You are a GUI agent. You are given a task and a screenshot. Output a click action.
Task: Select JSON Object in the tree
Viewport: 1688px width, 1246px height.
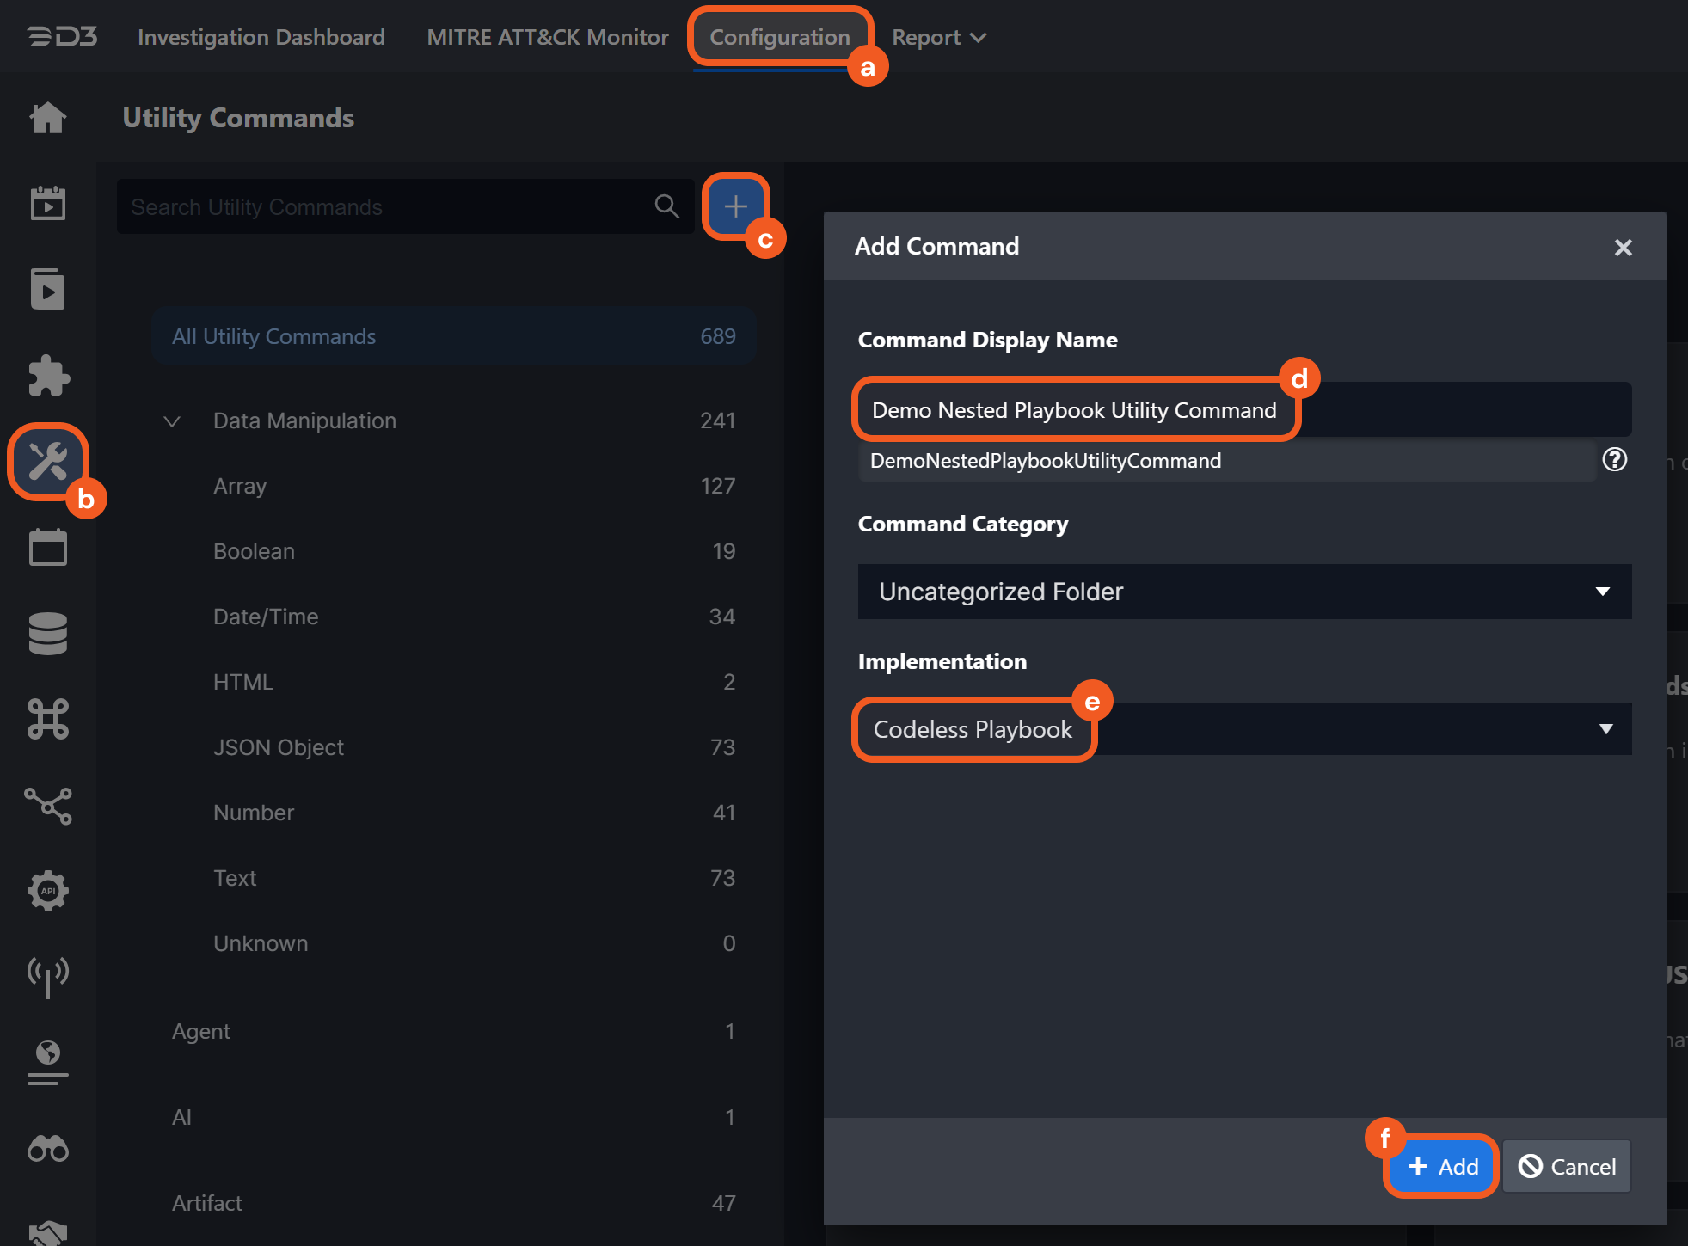(x=279, y=747)
